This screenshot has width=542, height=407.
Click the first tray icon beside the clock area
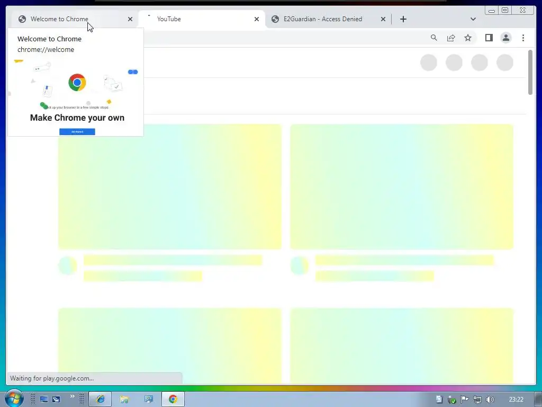[439, 400]
